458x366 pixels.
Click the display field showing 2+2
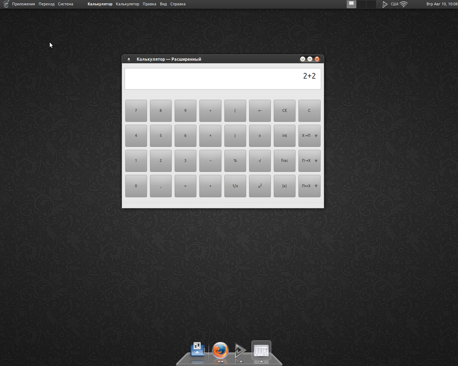[223, 79]
